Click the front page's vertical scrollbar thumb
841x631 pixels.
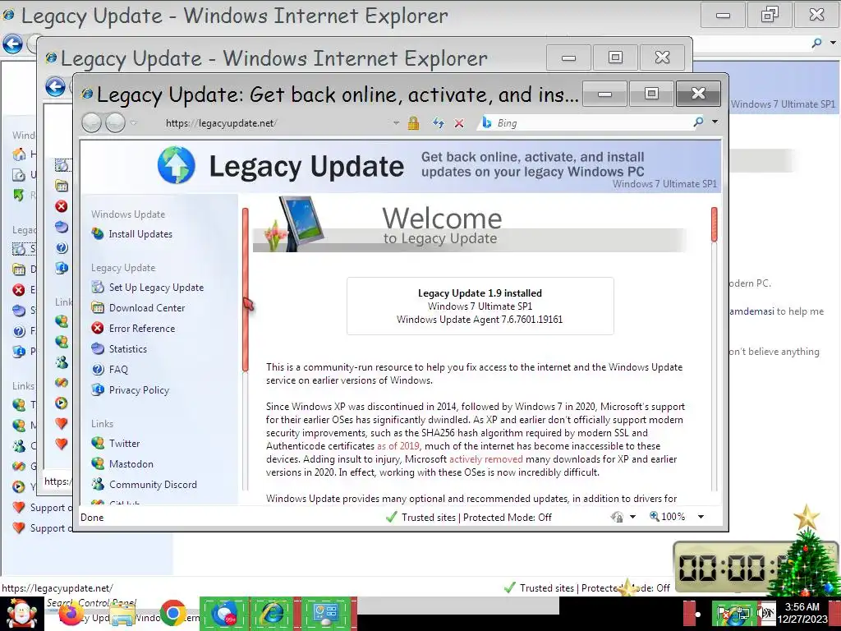click(x=714, y=223)
